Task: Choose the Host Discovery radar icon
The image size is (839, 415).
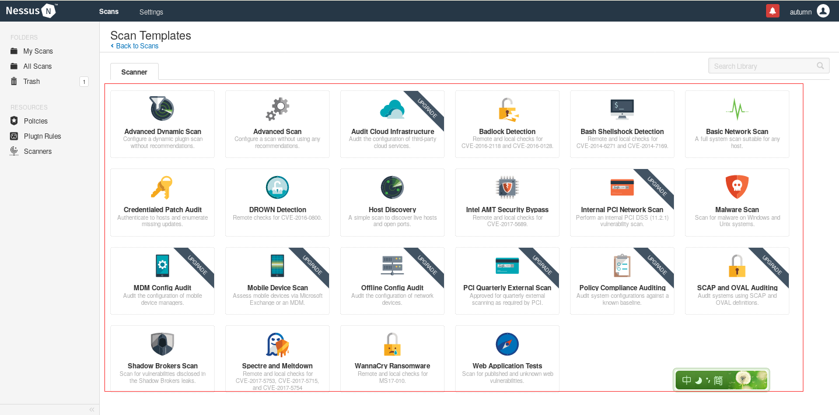Action: coord(392,187)
